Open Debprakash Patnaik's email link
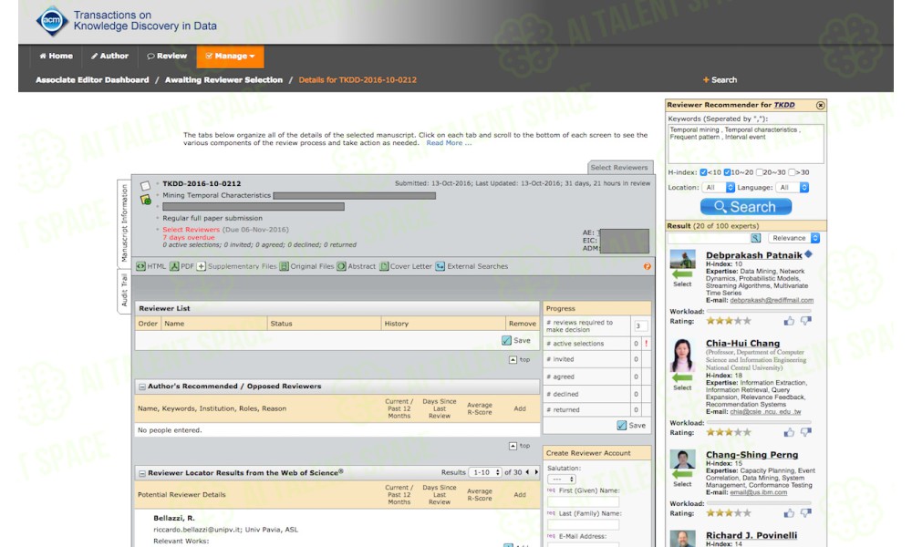The width and height of the screenshot is (912, 547). [x=772, y=300]
